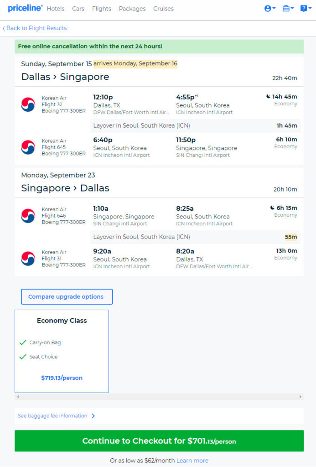Continue to Checkout for $701.13/person
This screenshot has width=316, height=467.
pyautogui.click(x=159, y=441)
